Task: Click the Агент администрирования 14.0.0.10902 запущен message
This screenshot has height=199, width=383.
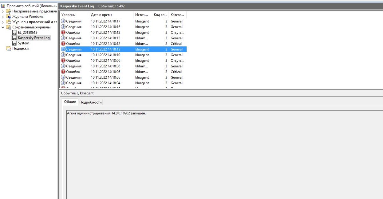Action: tap(106, 113)
